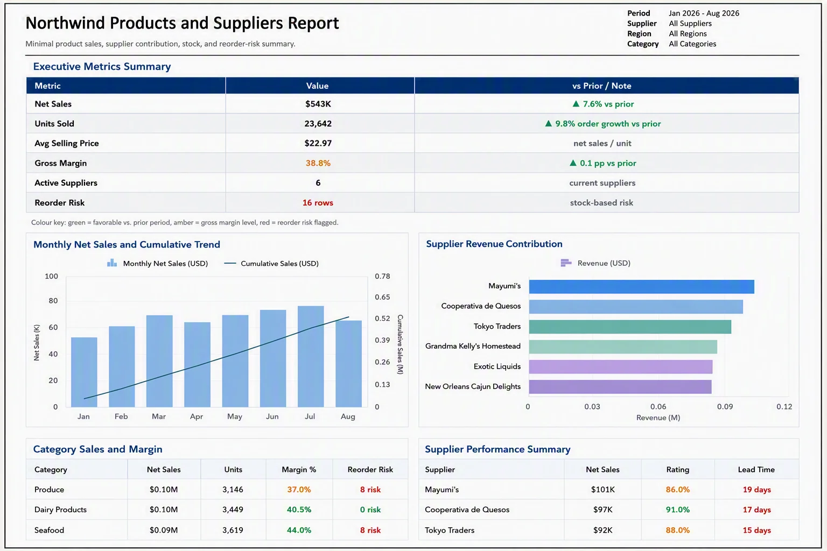Click the Reorder Risk column header
The height and width of the screenshot is (551, 827).
[x=370, y=469]
